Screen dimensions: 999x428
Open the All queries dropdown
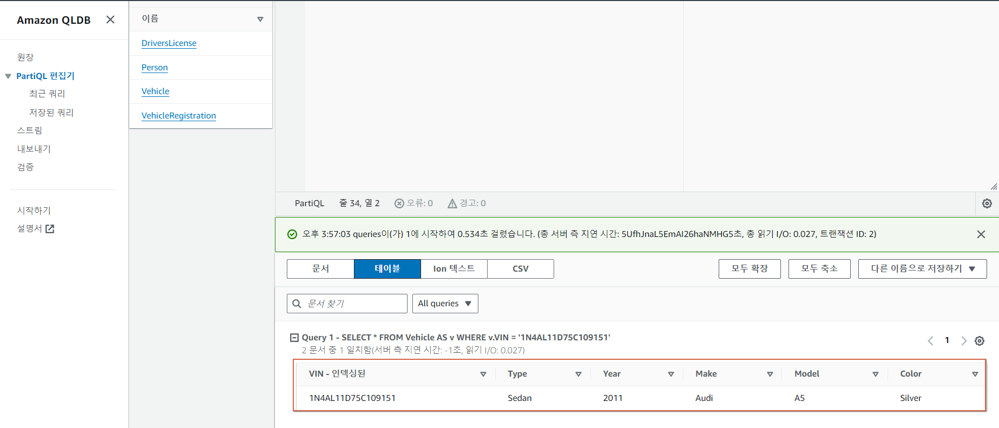tap(445, 304)
